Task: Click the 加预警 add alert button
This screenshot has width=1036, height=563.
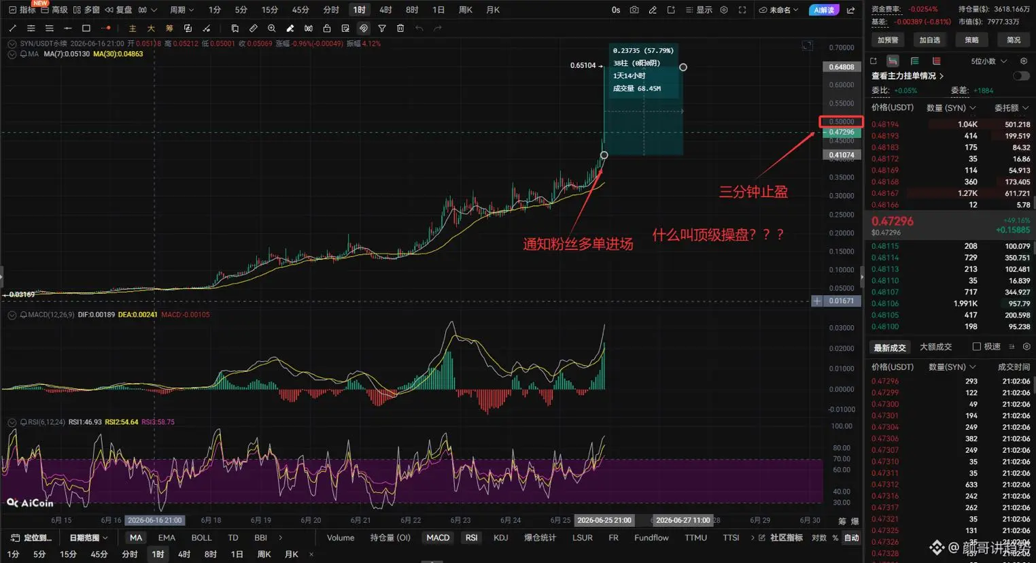Action: 888,40
